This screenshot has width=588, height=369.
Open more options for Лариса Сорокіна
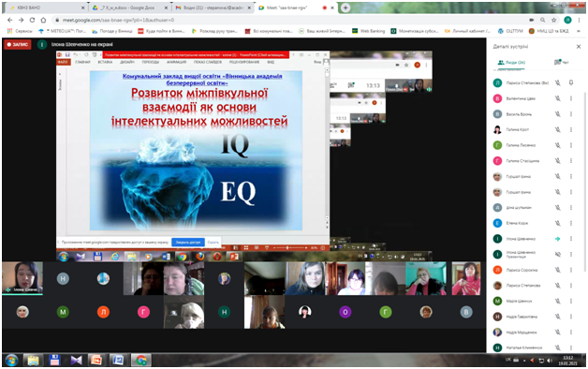point(571,270)
